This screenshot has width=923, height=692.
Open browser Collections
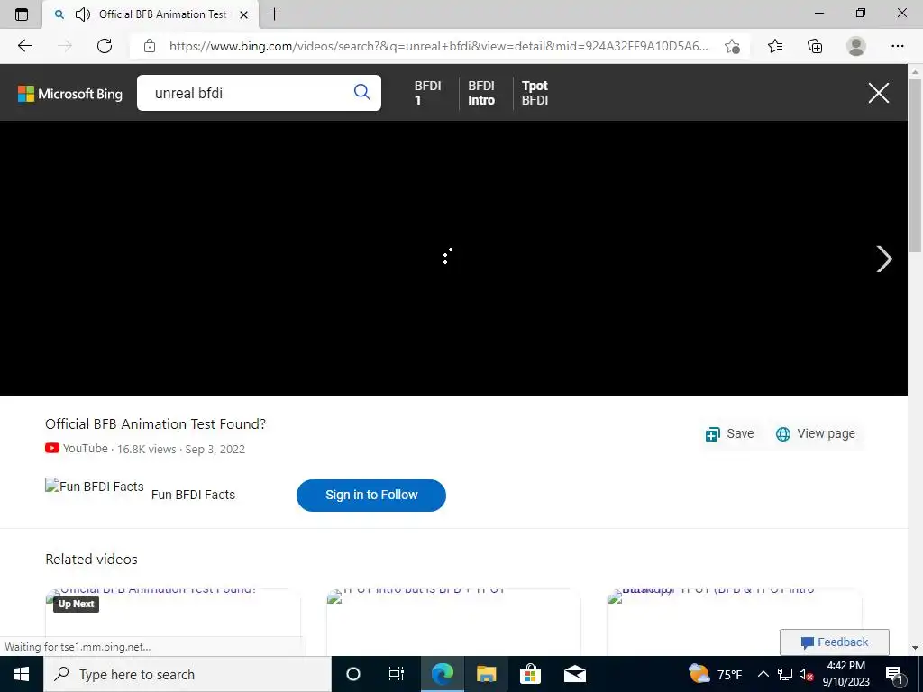(815, 46)
